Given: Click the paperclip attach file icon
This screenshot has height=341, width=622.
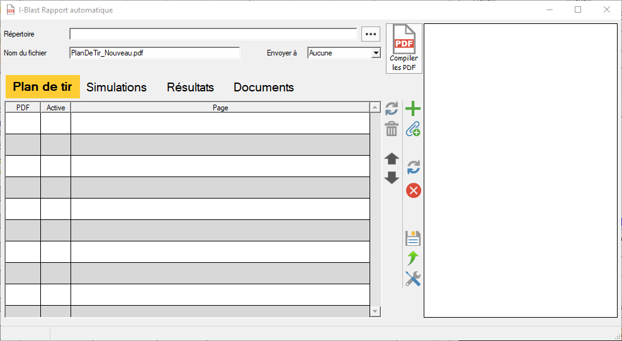Looking at the screenshot, I should pyautogui.click(x=413, y=129).
